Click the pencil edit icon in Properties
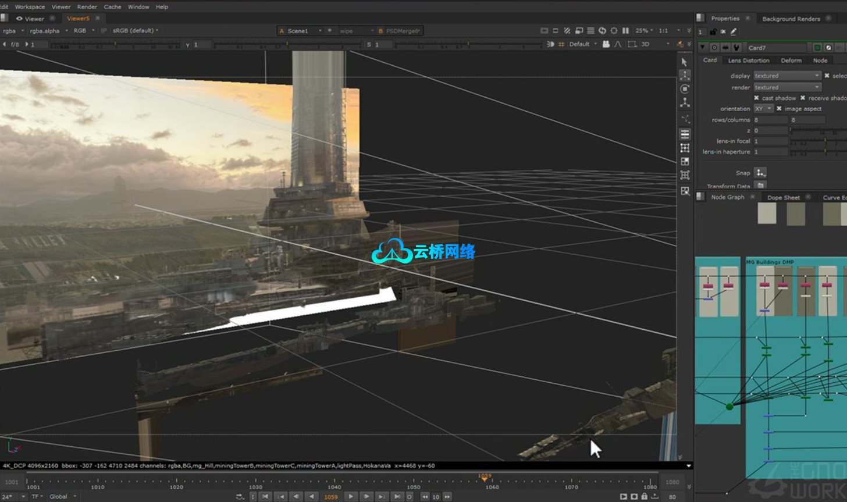 (x=733, y=32)
